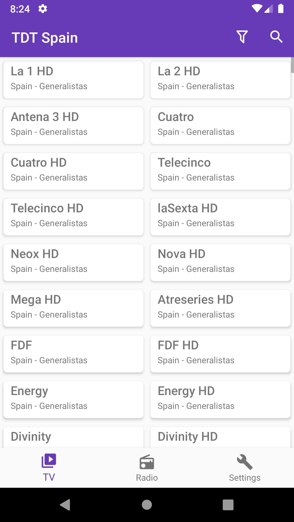Open the Energy channel card
Image resolution: width=294 pixels, height=522 pixels.
[x=73, y=400]
